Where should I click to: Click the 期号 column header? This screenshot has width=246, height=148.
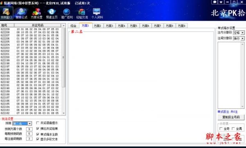click(7, 25)
